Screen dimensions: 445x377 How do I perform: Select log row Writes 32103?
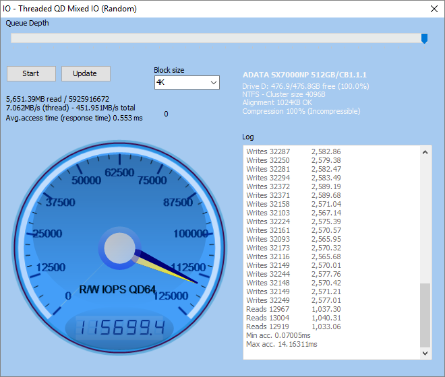pos(293,213)
